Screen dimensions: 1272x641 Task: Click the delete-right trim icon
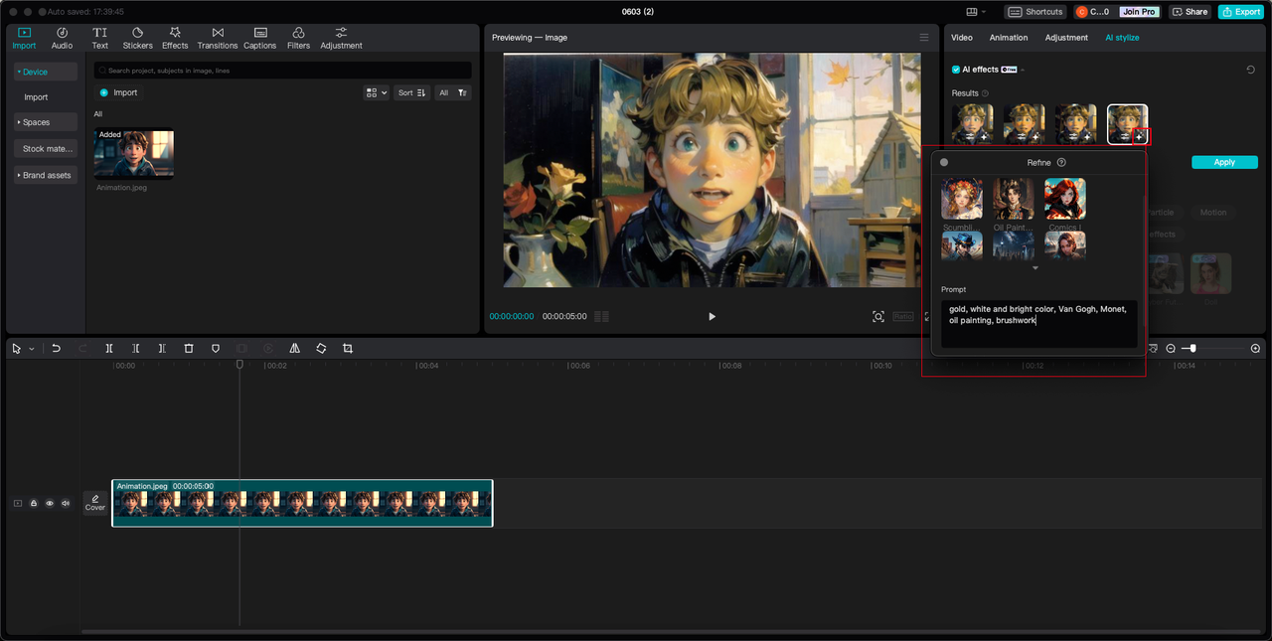pyautogui.click(x=162, y=349)
